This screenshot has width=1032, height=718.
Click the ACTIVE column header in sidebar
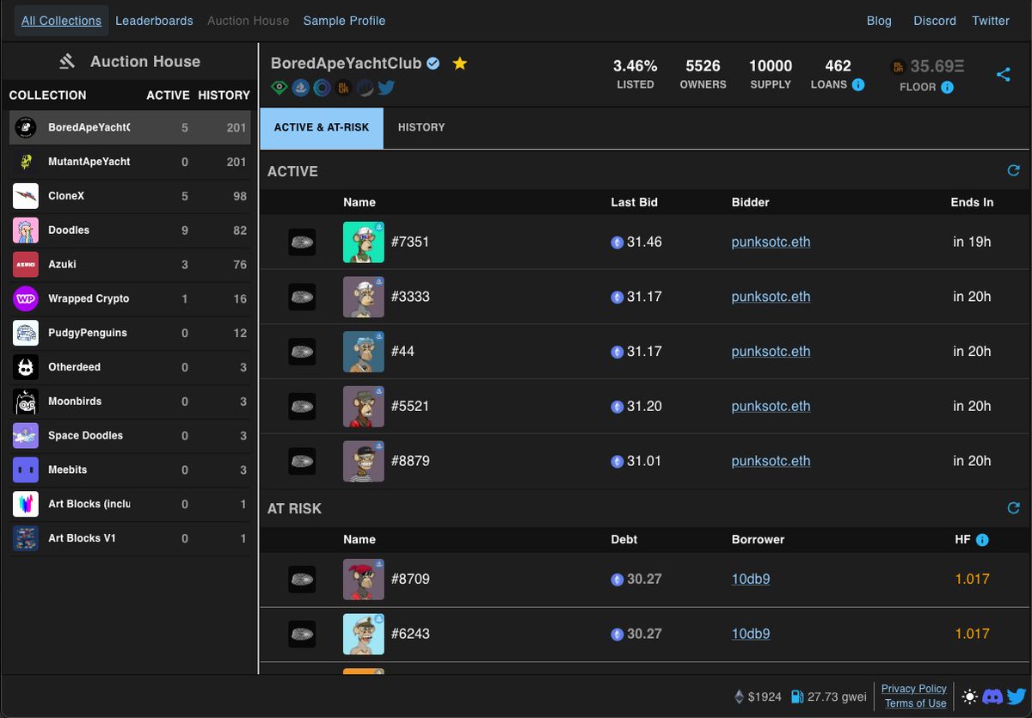(x=168, y=95)
